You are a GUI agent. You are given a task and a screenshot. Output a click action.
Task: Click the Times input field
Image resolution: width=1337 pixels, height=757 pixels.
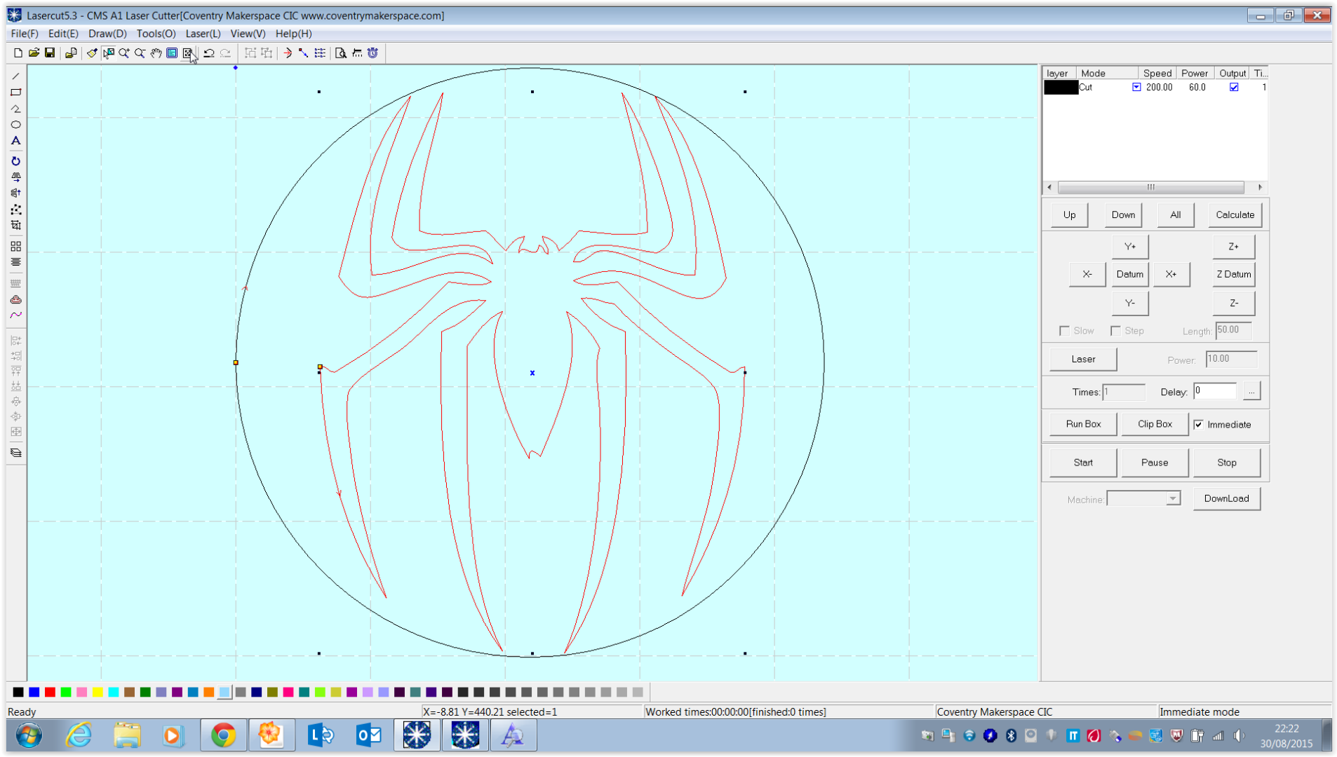tap(1123, 392)
